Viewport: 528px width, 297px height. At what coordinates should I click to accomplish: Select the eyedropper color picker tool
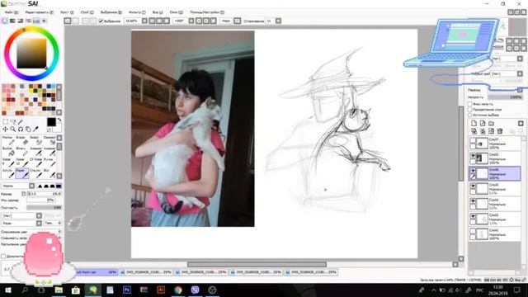coord(35,129)
